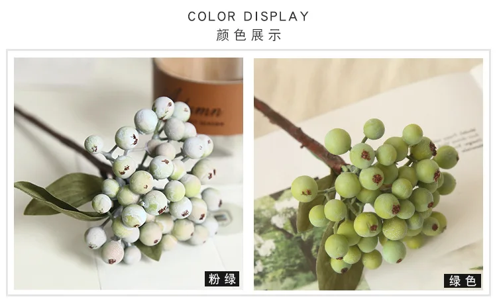
Task: Click the dark stem in the 粉绿 photo
Action: click(x=60, y=140)
